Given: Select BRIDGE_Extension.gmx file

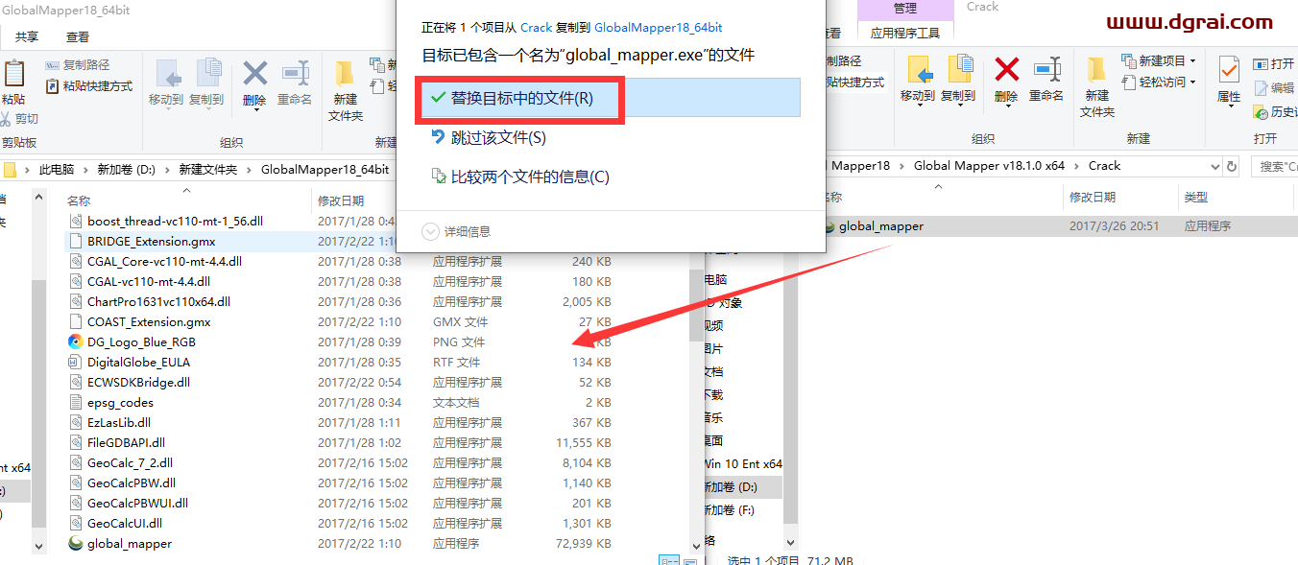Looking at the screenshot, I should click(151, 241).
